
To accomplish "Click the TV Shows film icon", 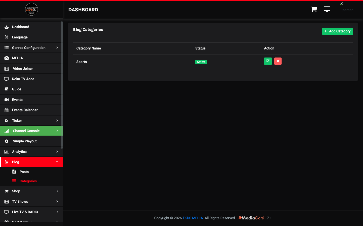I will click(7, 201).
